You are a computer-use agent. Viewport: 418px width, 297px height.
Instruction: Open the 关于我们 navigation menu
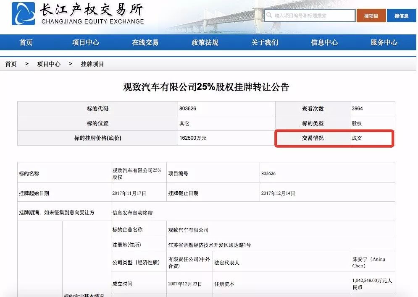(x=264, y=43)
